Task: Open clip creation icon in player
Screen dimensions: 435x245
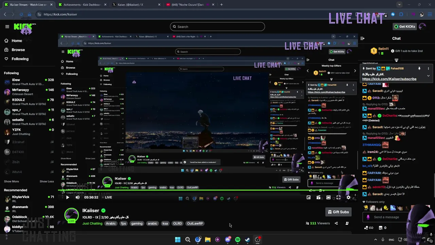Action: click(318, 197)
